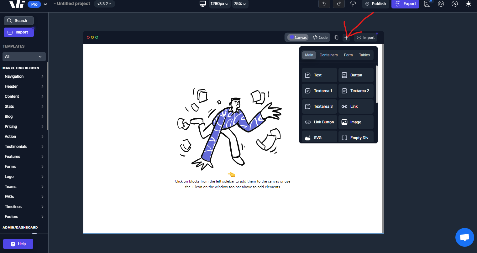Select the Main elements tab
Viewport: 477px width, 253px height.
[x=309, y=55]
